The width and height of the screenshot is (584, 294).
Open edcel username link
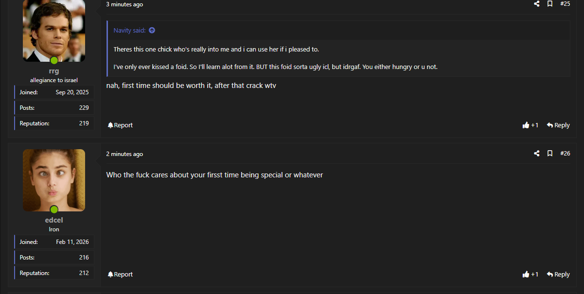[x=54, y=220]
